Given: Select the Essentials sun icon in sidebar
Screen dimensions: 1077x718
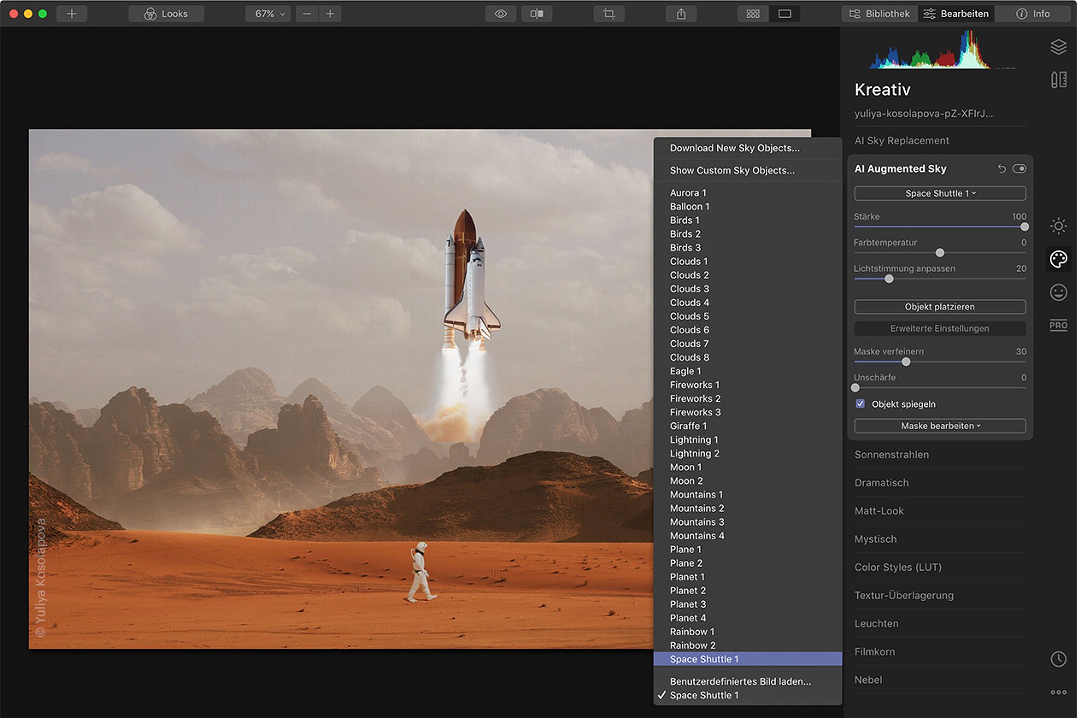Looking at the screenshot, I should 1058,226.
